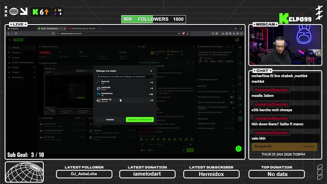Screen dimensions: 327x184
Task: Expand the Chaîne sidebar section
Action: coord(22,72)
